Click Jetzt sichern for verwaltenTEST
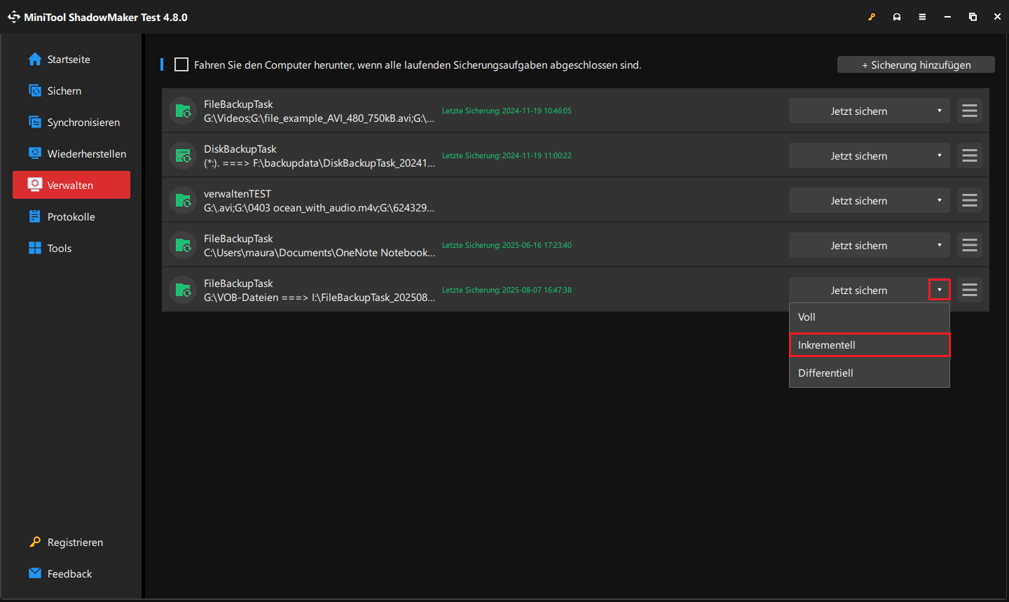 (x=859, y=200)
